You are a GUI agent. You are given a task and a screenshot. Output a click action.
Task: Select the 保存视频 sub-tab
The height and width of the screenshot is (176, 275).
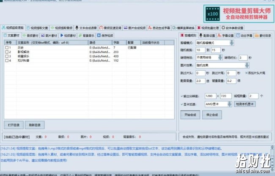click(x=105, y=36)
